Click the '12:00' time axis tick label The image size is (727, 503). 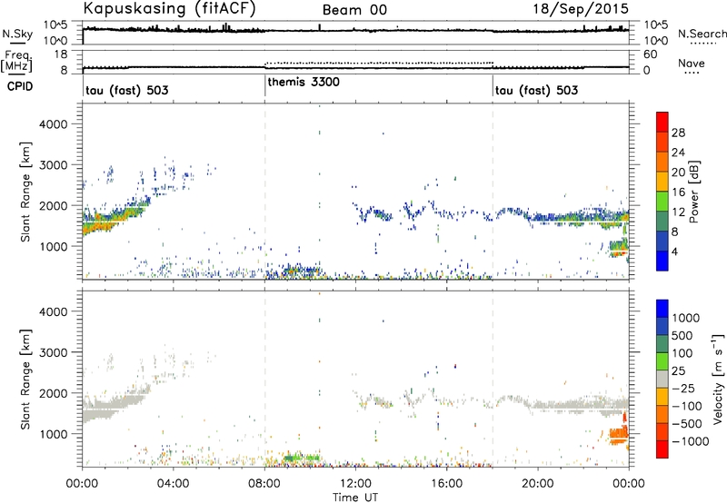[355, 484]
